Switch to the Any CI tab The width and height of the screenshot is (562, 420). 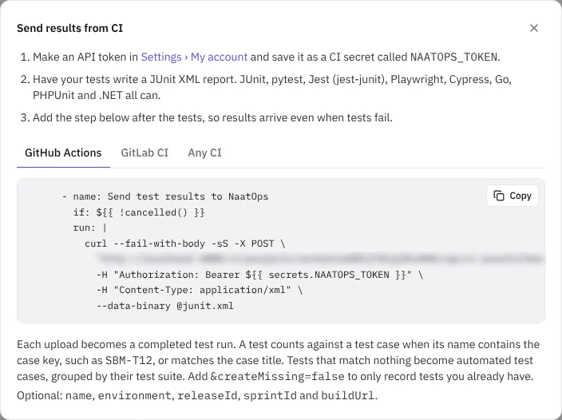tap(204, 153)
